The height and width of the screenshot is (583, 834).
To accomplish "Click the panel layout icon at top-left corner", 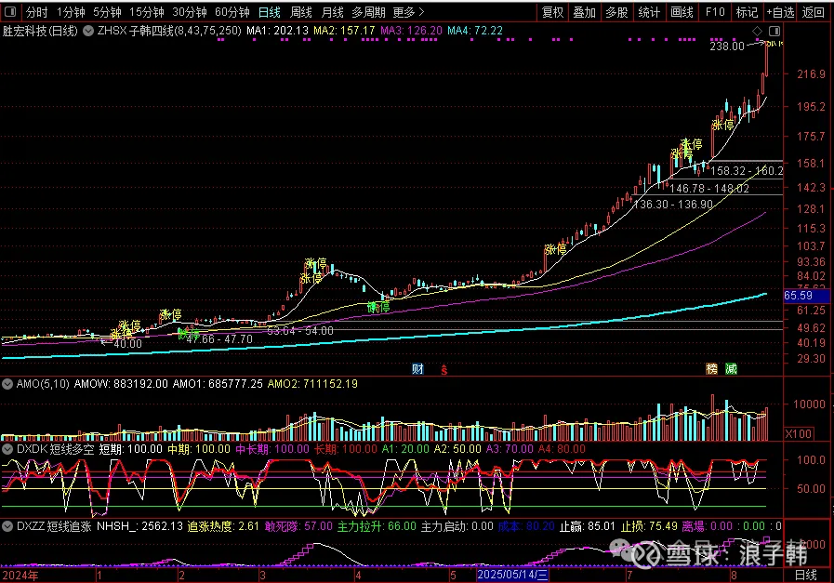I will [9, 11].
